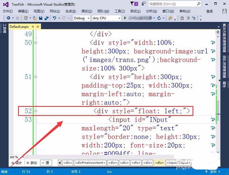Click the greyed Redo toolbar icon
The height and width of the screenshot is (175, 229).
coord(64,18)
